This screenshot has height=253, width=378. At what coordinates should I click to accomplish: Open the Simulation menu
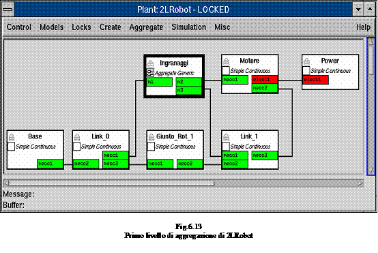tap(189, 27)
